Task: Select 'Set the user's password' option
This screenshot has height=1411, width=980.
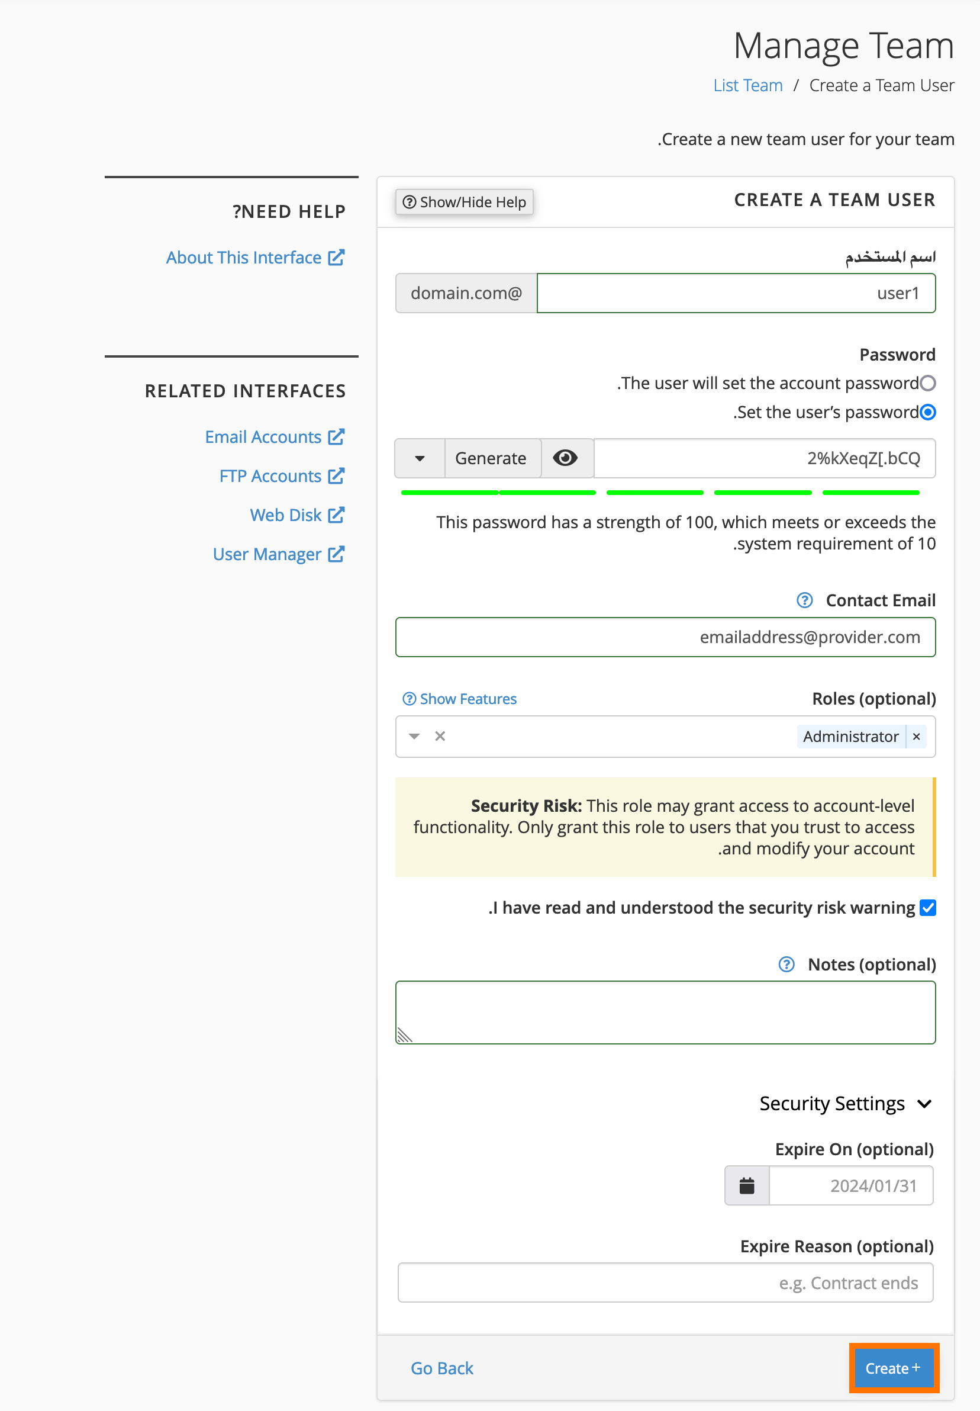Action: pyautogui.click(x=928, y=412)
